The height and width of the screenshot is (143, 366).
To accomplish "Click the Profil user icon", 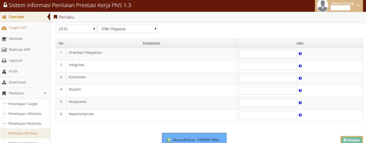I will pos(4,71).
